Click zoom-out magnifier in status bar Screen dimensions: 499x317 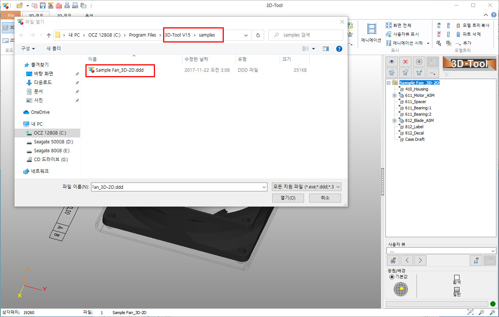(481, 312)
